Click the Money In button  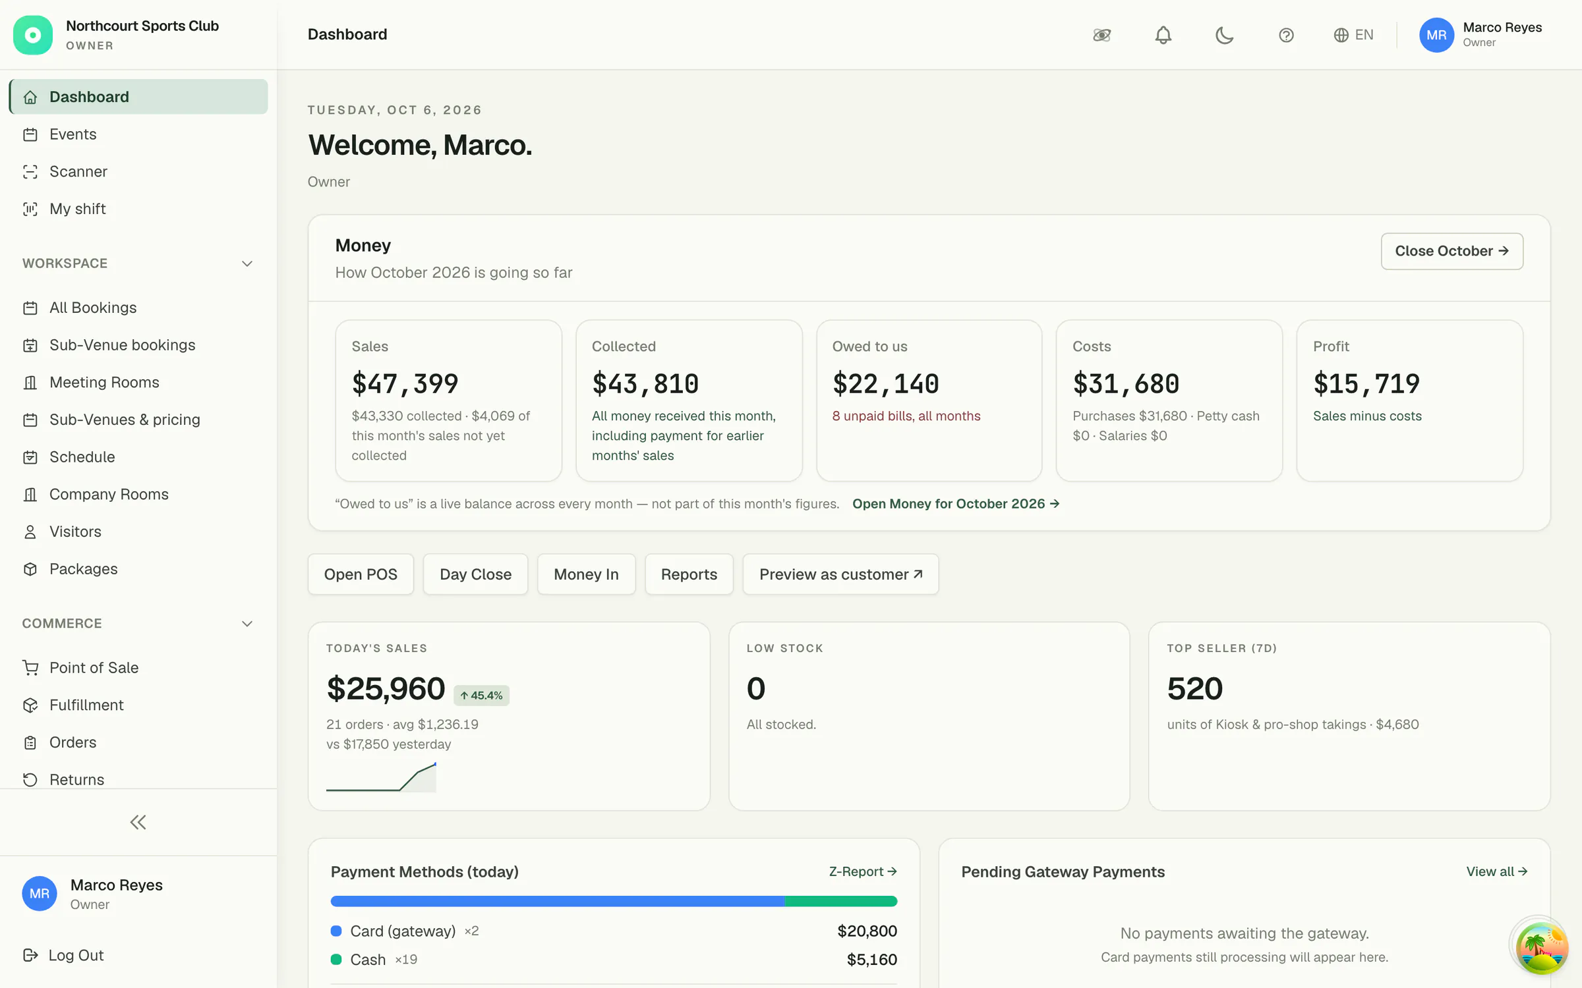(x=586, y=574)
